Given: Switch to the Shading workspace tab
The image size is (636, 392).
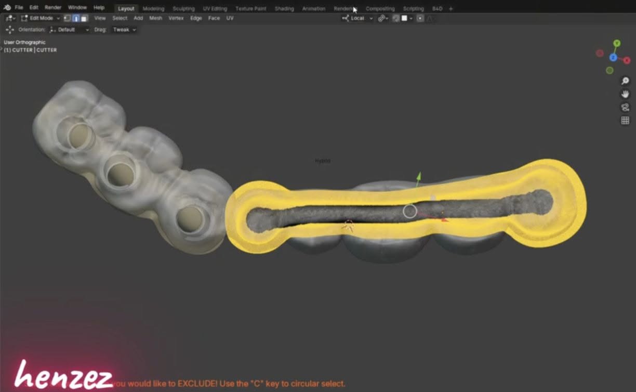Looking at the screenshot, I should (x=284, y=9).
